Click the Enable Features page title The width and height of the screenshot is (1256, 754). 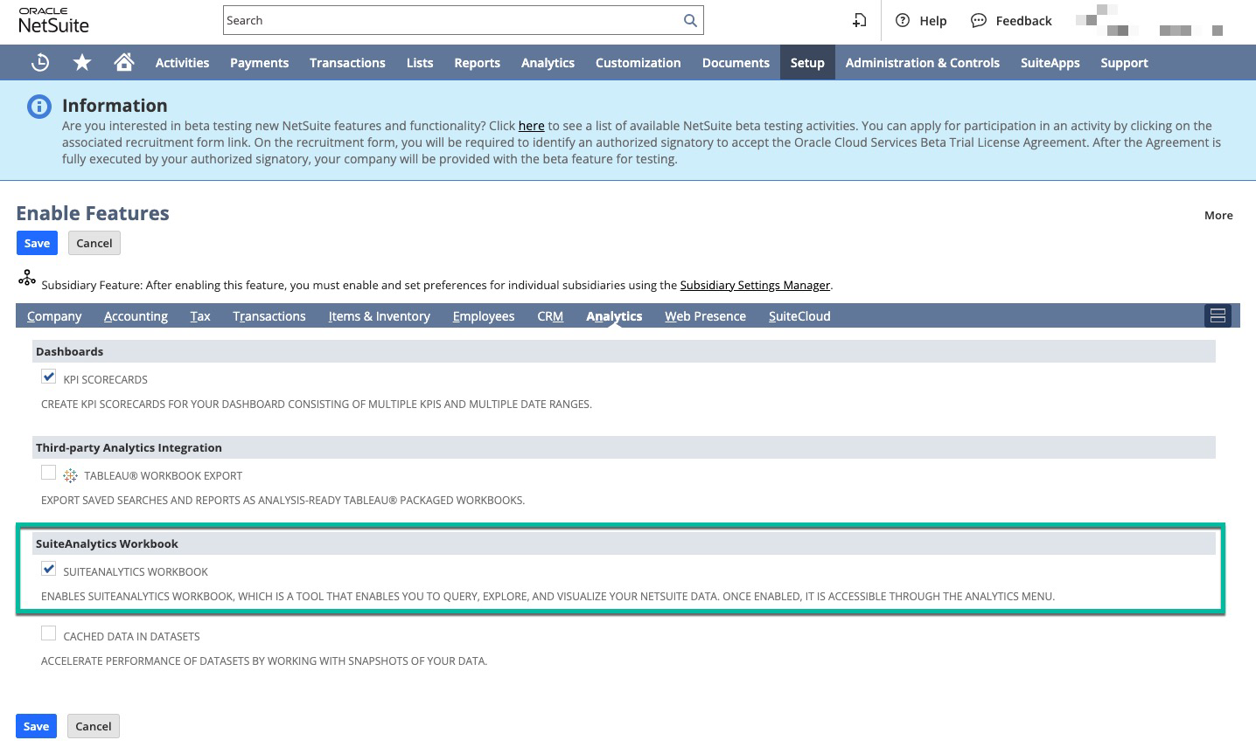pyautogui.click(x=93, y=213)
